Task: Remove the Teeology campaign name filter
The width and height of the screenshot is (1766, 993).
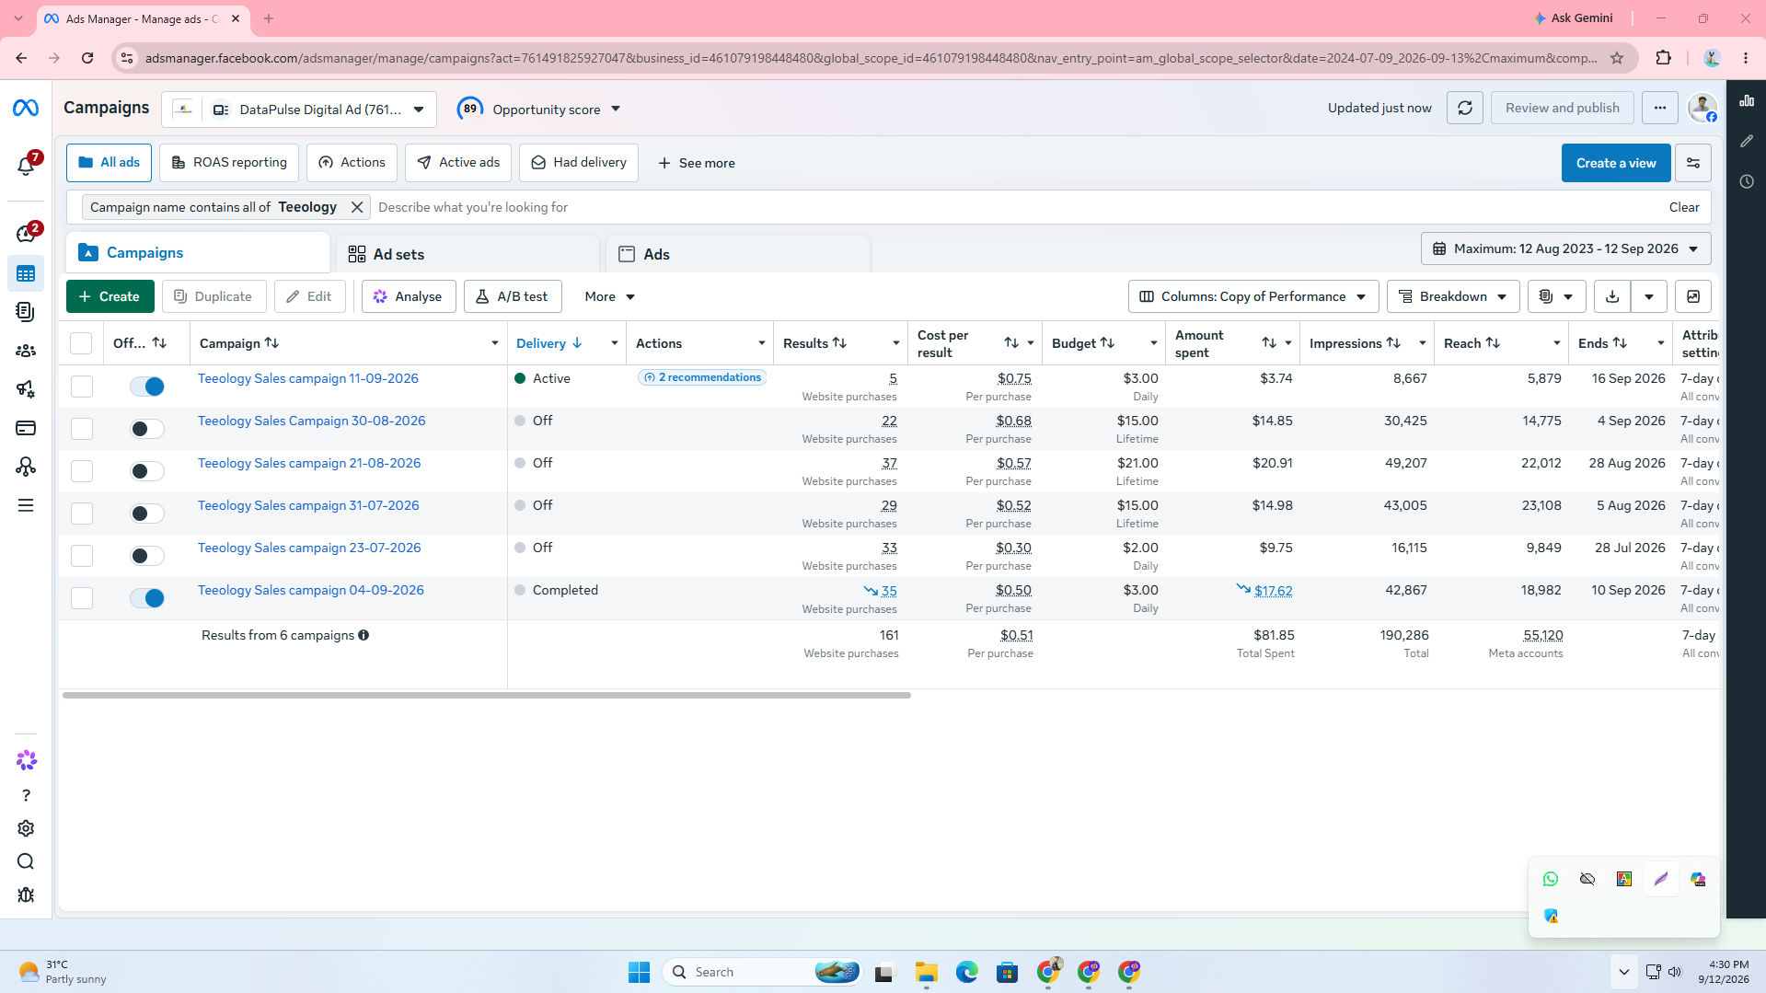Action: 356,207
